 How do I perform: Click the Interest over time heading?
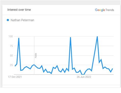coord(19,10)
